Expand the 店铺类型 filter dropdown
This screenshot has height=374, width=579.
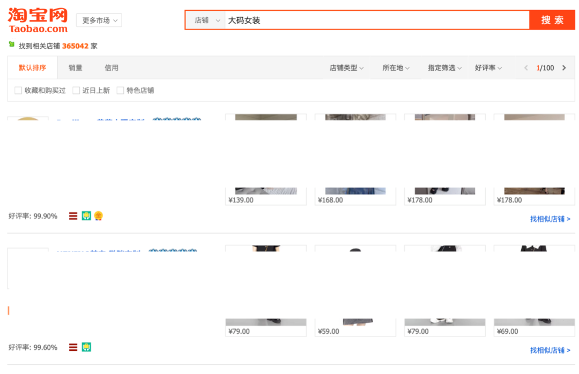pyautogui.click(x=346, y=68)
